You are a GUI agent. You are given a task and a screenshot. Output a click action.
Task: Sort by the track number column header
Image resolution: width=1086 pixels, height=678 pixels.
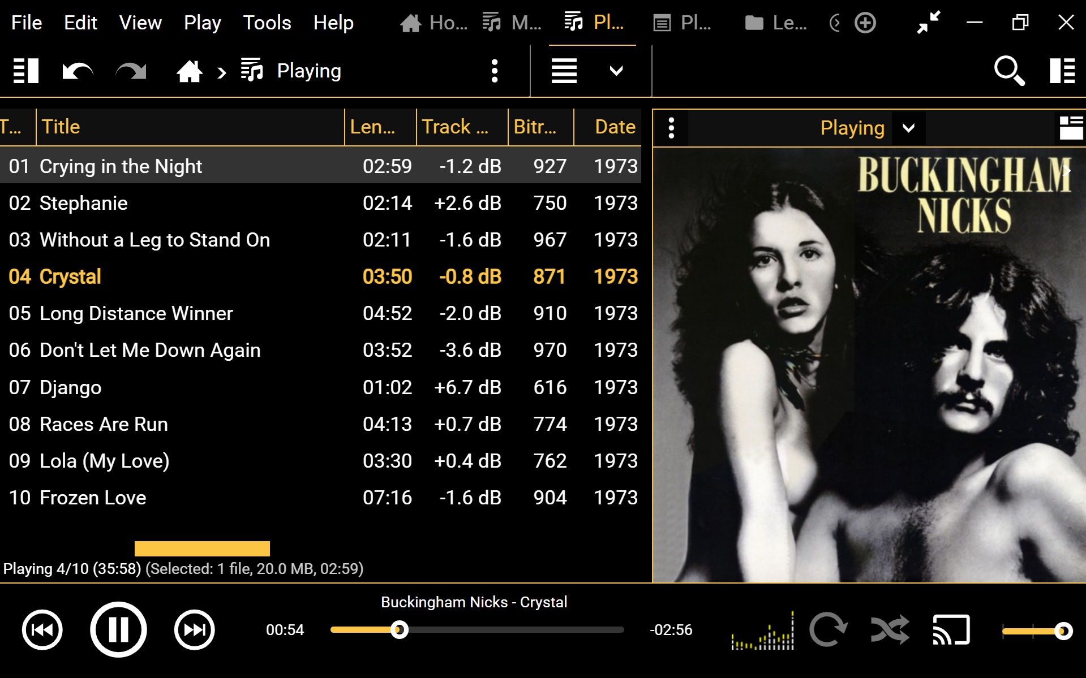[x=17, y=127]
